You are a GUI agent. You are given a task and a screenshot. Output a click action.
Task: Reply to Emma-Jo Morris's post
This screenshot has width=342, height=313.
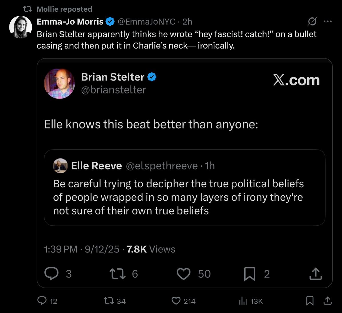(x=42, y=301)
